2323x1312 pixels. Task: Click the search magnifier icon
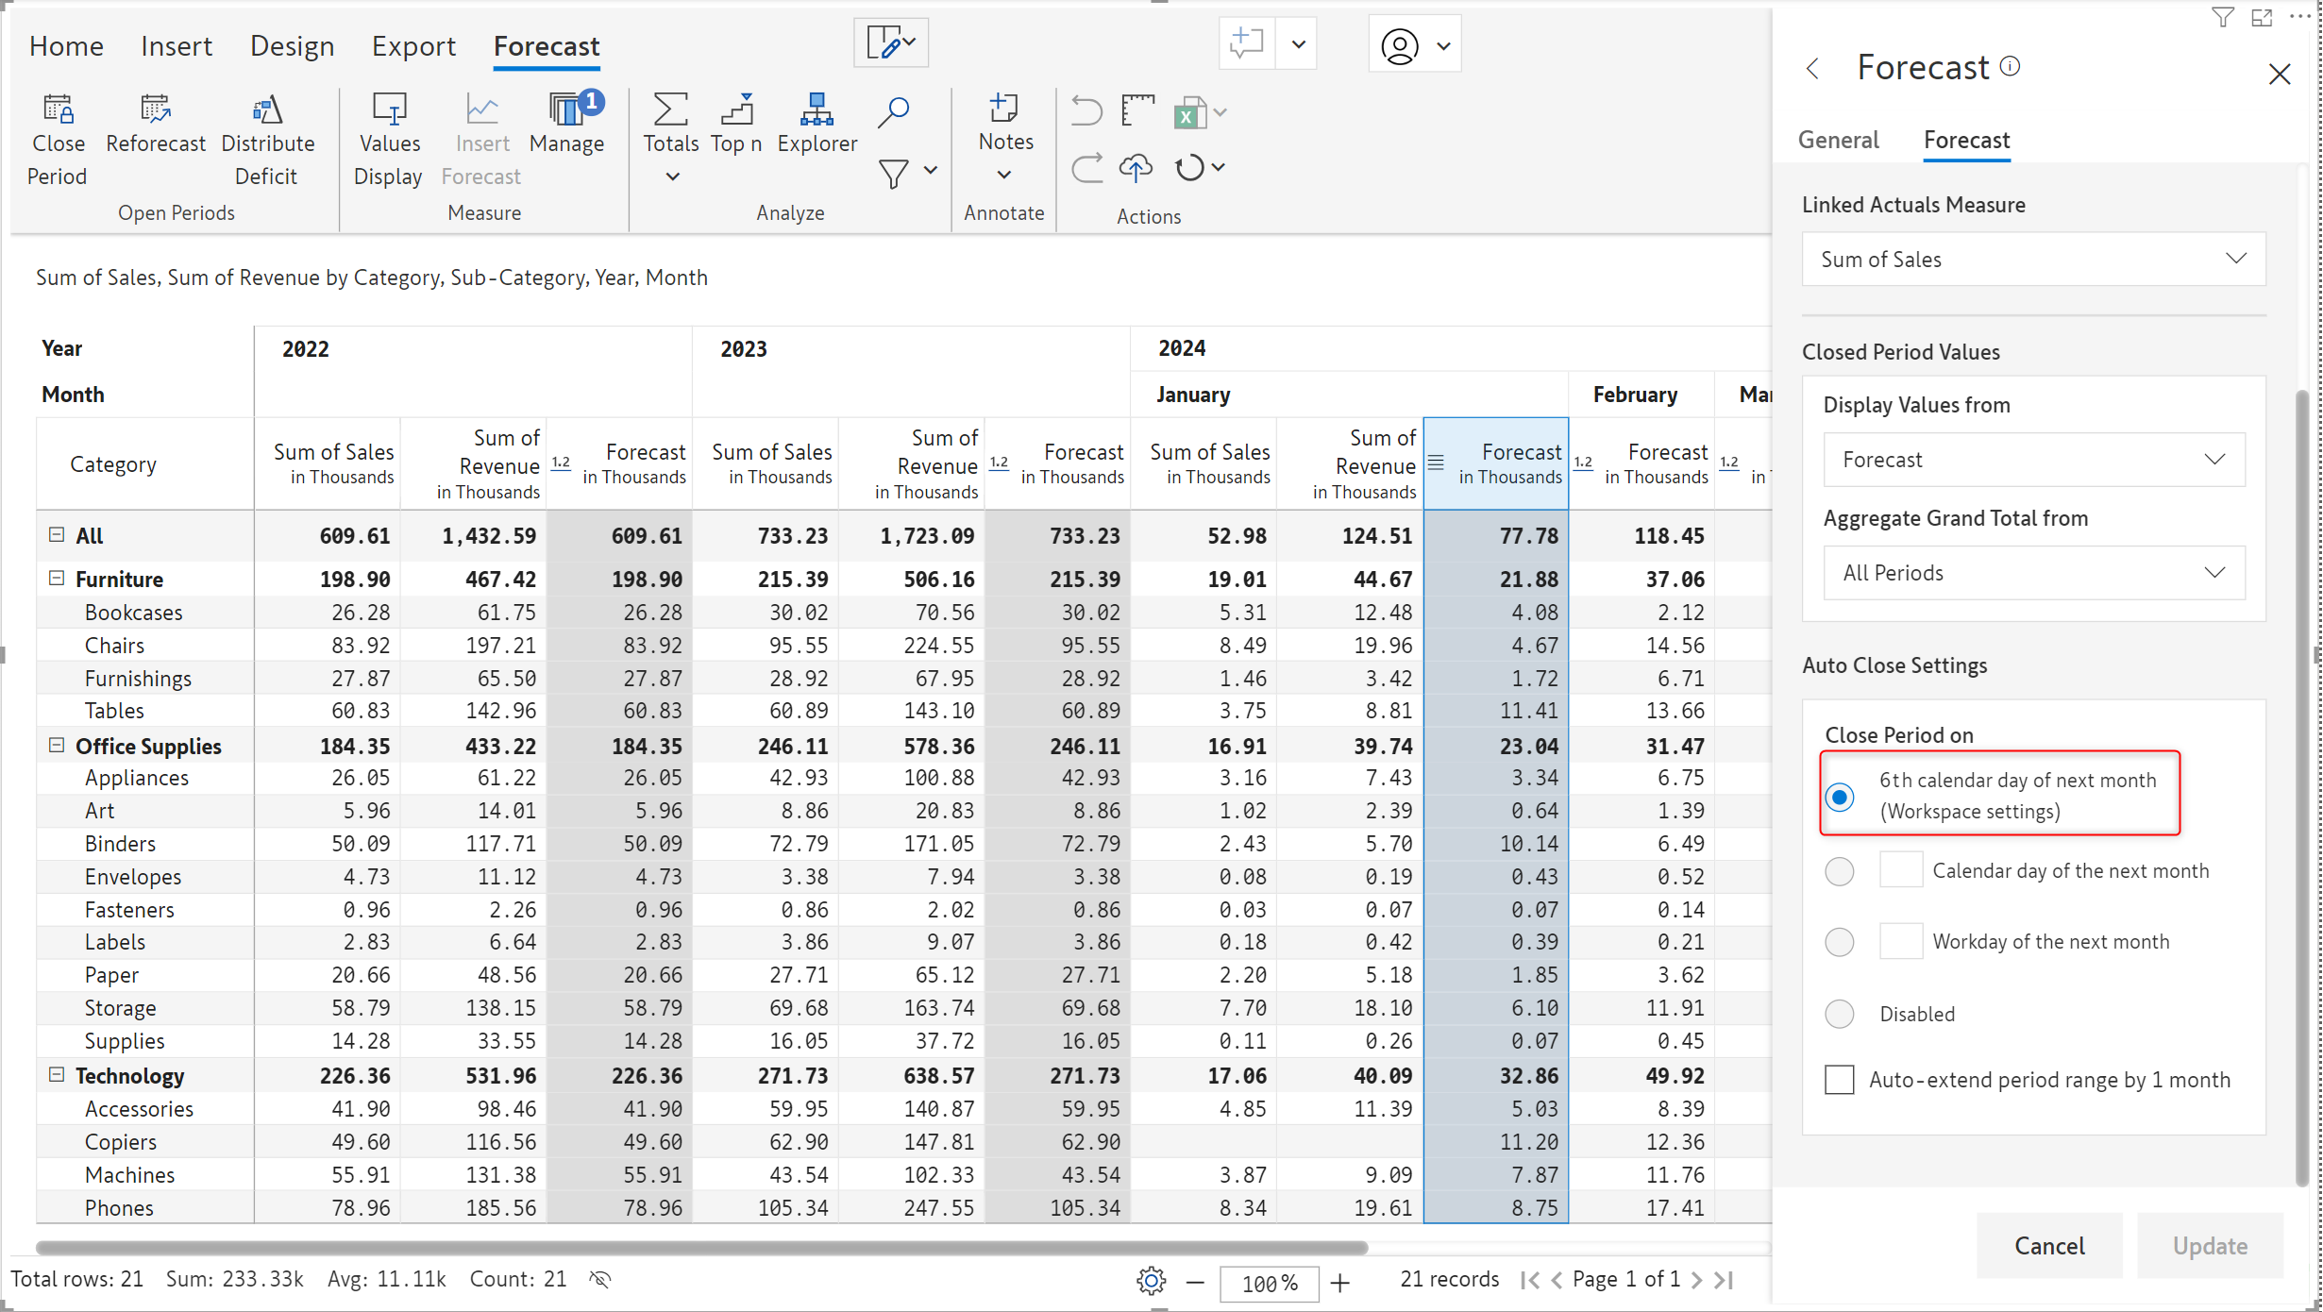(893, 111)
